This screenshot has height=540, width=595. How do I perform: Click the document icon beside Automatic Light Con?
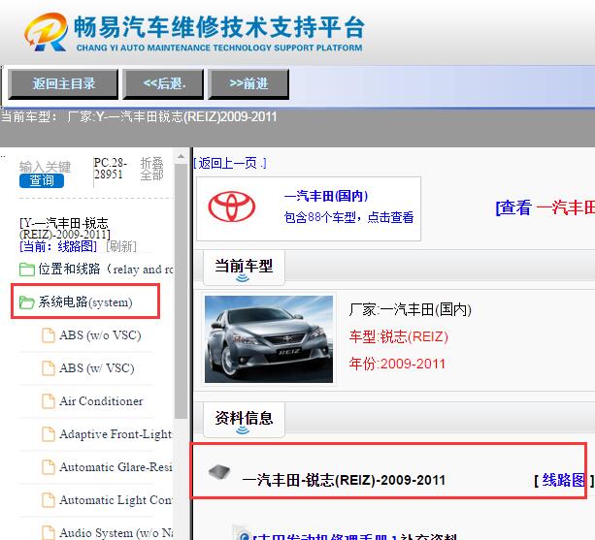coord(49,500)
